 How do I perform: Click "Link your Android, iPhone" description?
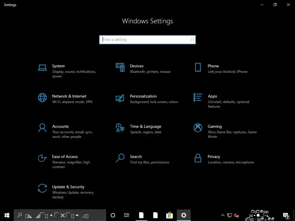pyautogui.click(x=228, y=72)
